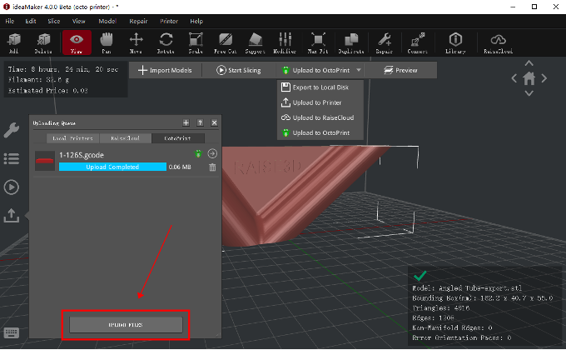Click arrow icon next to 1-126S.gcode
566x350 pixels.
212,153
